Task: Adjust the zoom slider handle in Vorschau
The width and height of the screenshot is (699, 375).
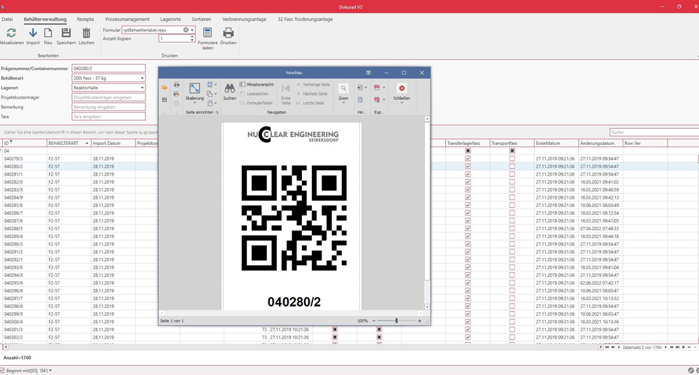Action: (x=396, y=320)
